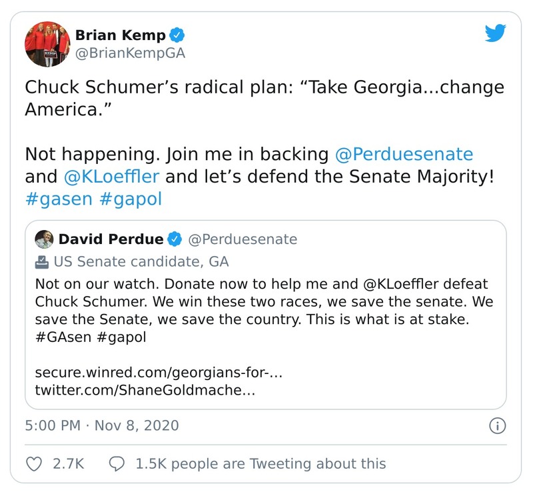
Task: Click the ballot box candidate icon
Action: (42, 261)
